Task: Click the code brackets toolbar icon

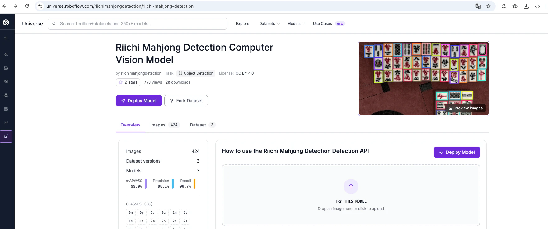Action: pyautogui.click(x=537, y=6)
